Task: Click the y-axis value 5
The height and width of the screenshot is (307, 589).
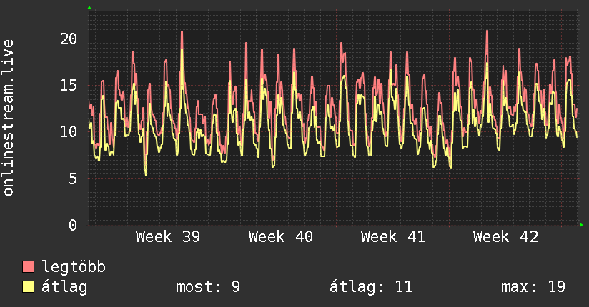Action: click(x=73, y=178)
